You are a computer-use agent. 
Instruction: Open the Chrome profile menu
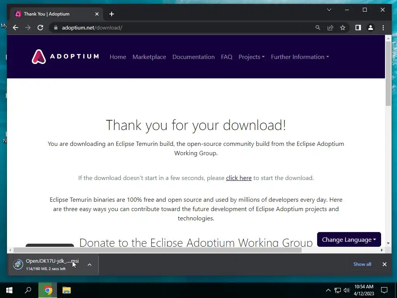(x=370, y=28)
